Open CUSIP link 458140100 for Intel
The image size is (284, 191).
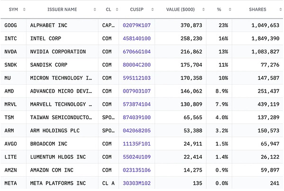(x=137, y=38)
